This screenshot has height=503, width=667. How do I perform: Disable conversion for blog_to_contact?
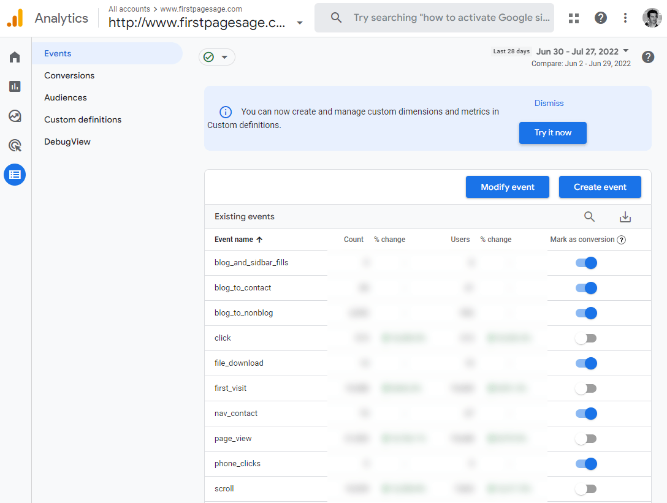coord(586,288)
